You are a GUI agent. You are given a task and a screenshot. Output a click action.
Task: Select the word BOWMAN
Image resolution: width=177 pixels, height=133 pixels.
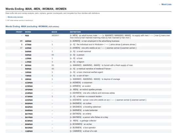29,124
